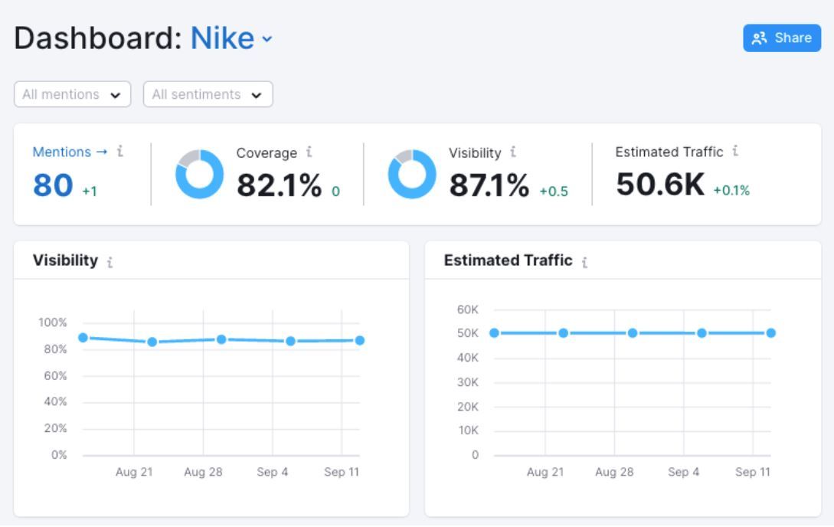Viewport: 834px width, 527px height.
Task: Click the Coverage donut chart icon
Action: (x=199, y=174)
